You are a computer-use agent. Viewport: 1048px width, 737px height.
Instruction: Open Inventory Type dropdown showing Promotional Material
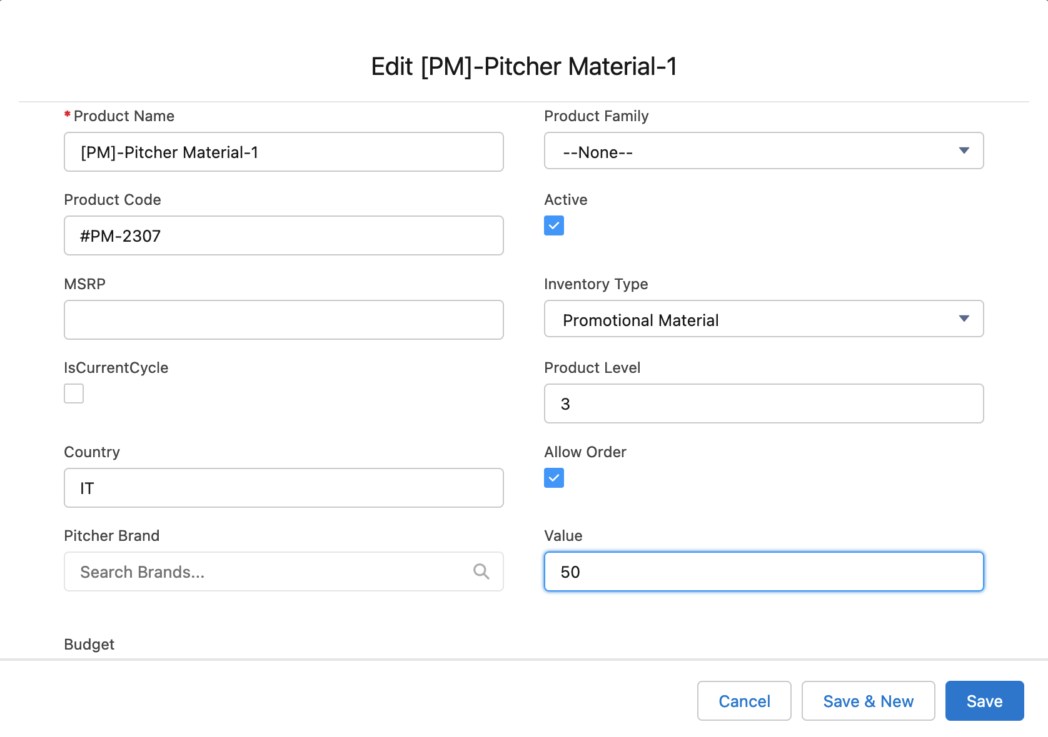pyautogui.click(x=750, y=319)
